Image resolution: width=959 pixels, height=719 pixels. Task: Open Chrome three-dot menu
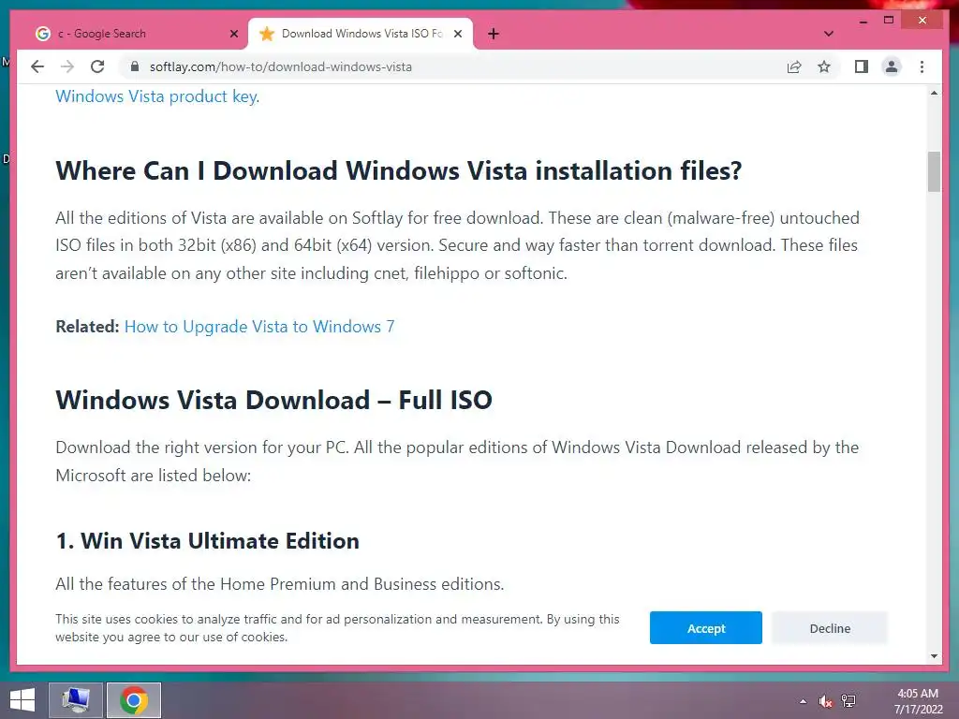[x=922, y=66]
